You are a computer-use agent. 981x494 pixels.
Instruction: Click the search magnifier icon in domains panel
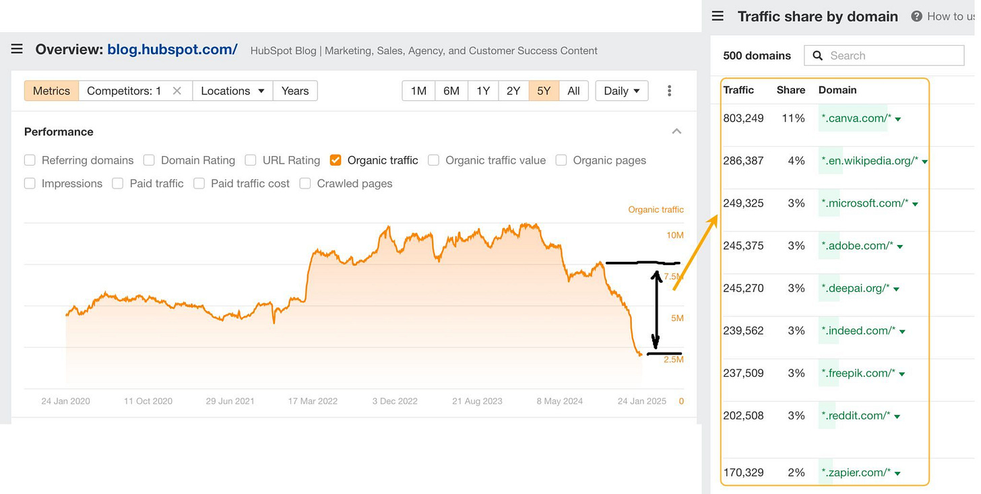coord(818,56)
